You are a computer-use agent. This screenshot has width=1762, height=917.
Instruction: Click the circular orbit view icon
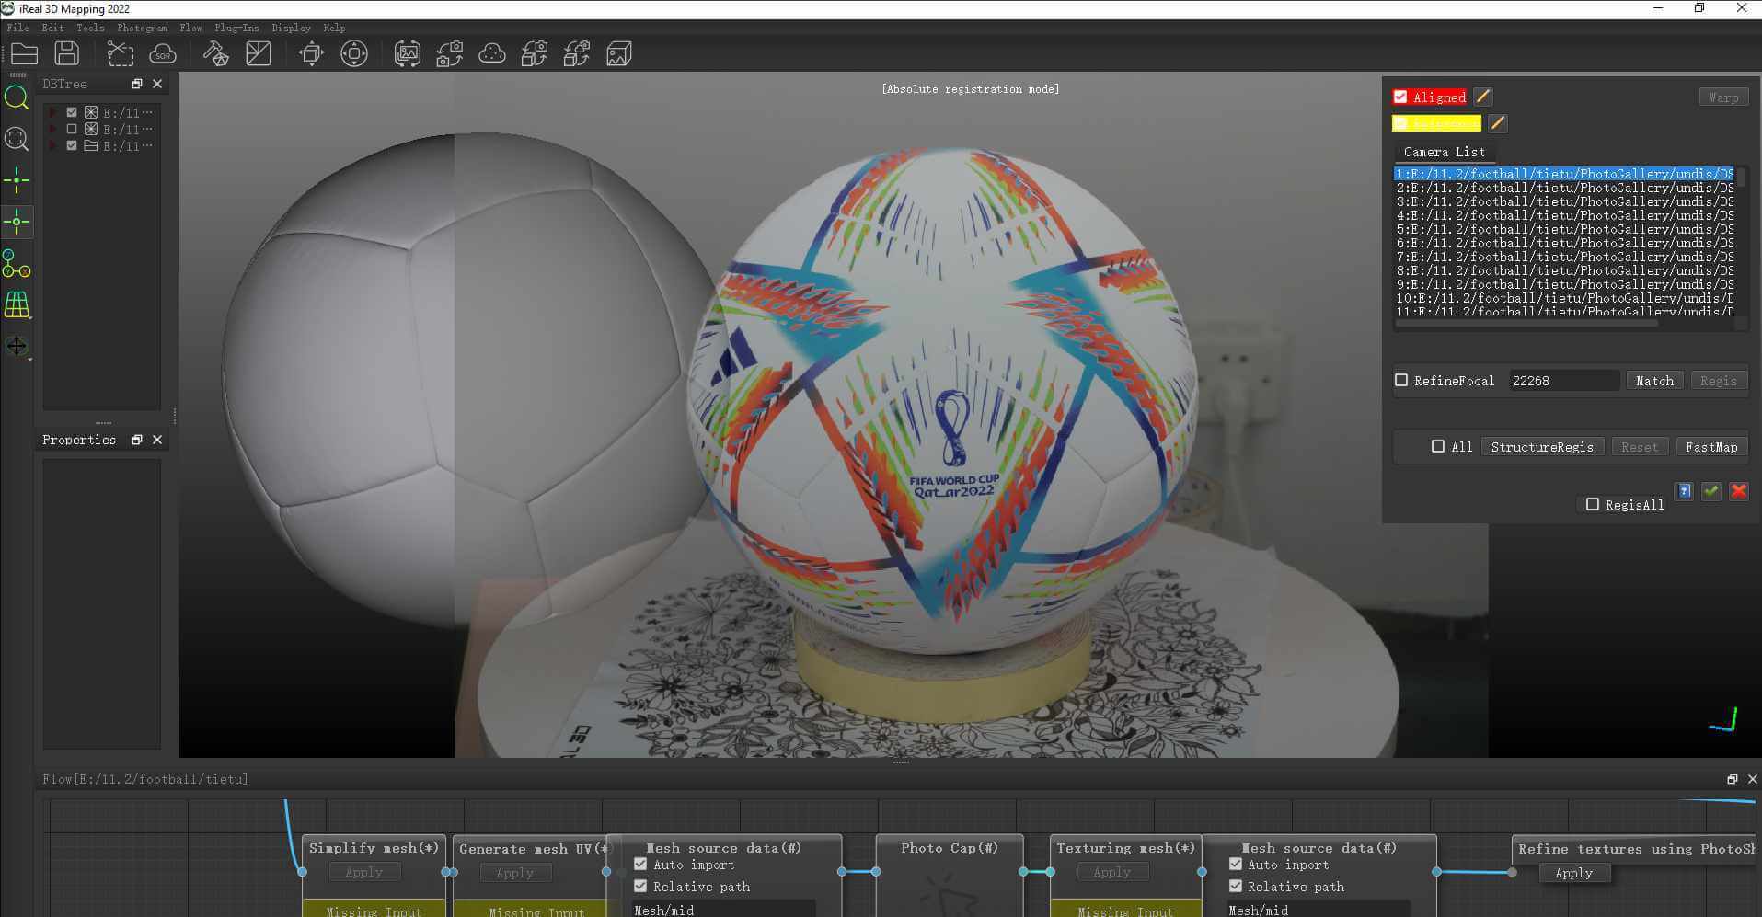point(354,53)
